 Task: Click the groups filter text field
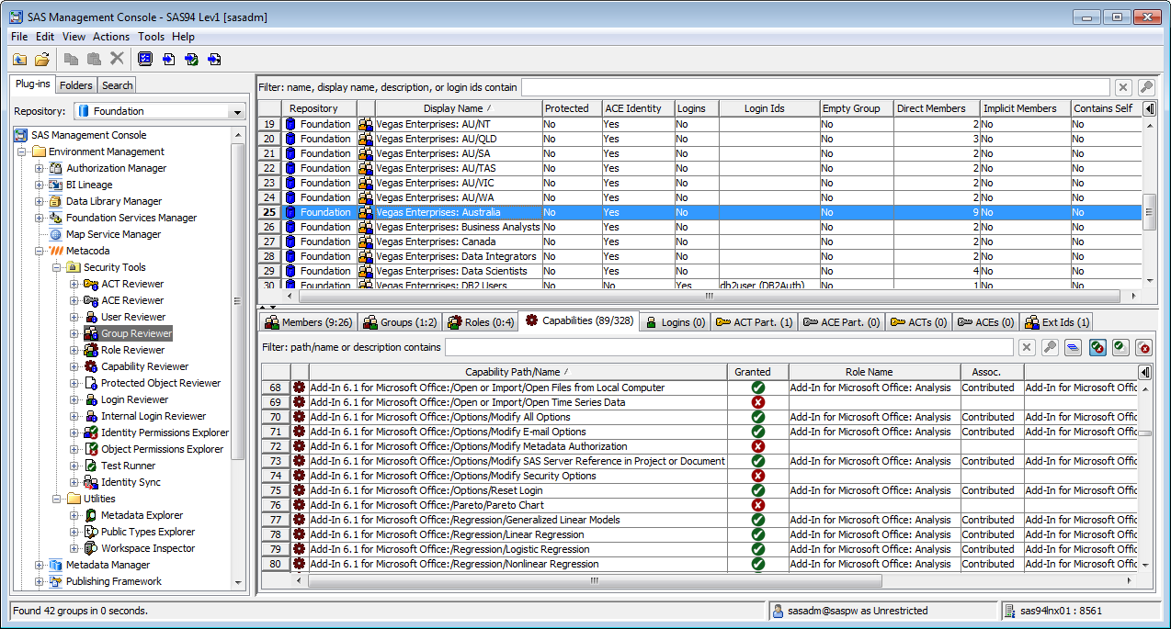[815, 87]
